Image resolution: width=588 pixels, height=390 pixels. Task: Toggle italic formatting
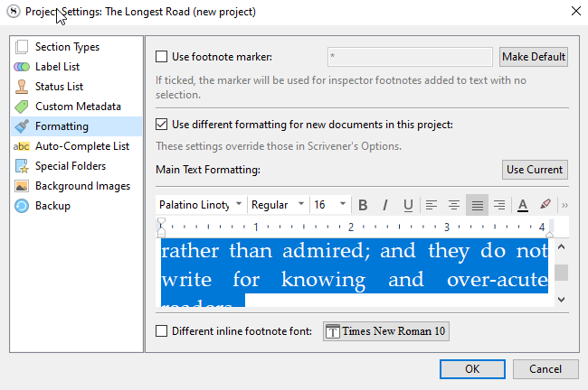click(x=385, y=205)
